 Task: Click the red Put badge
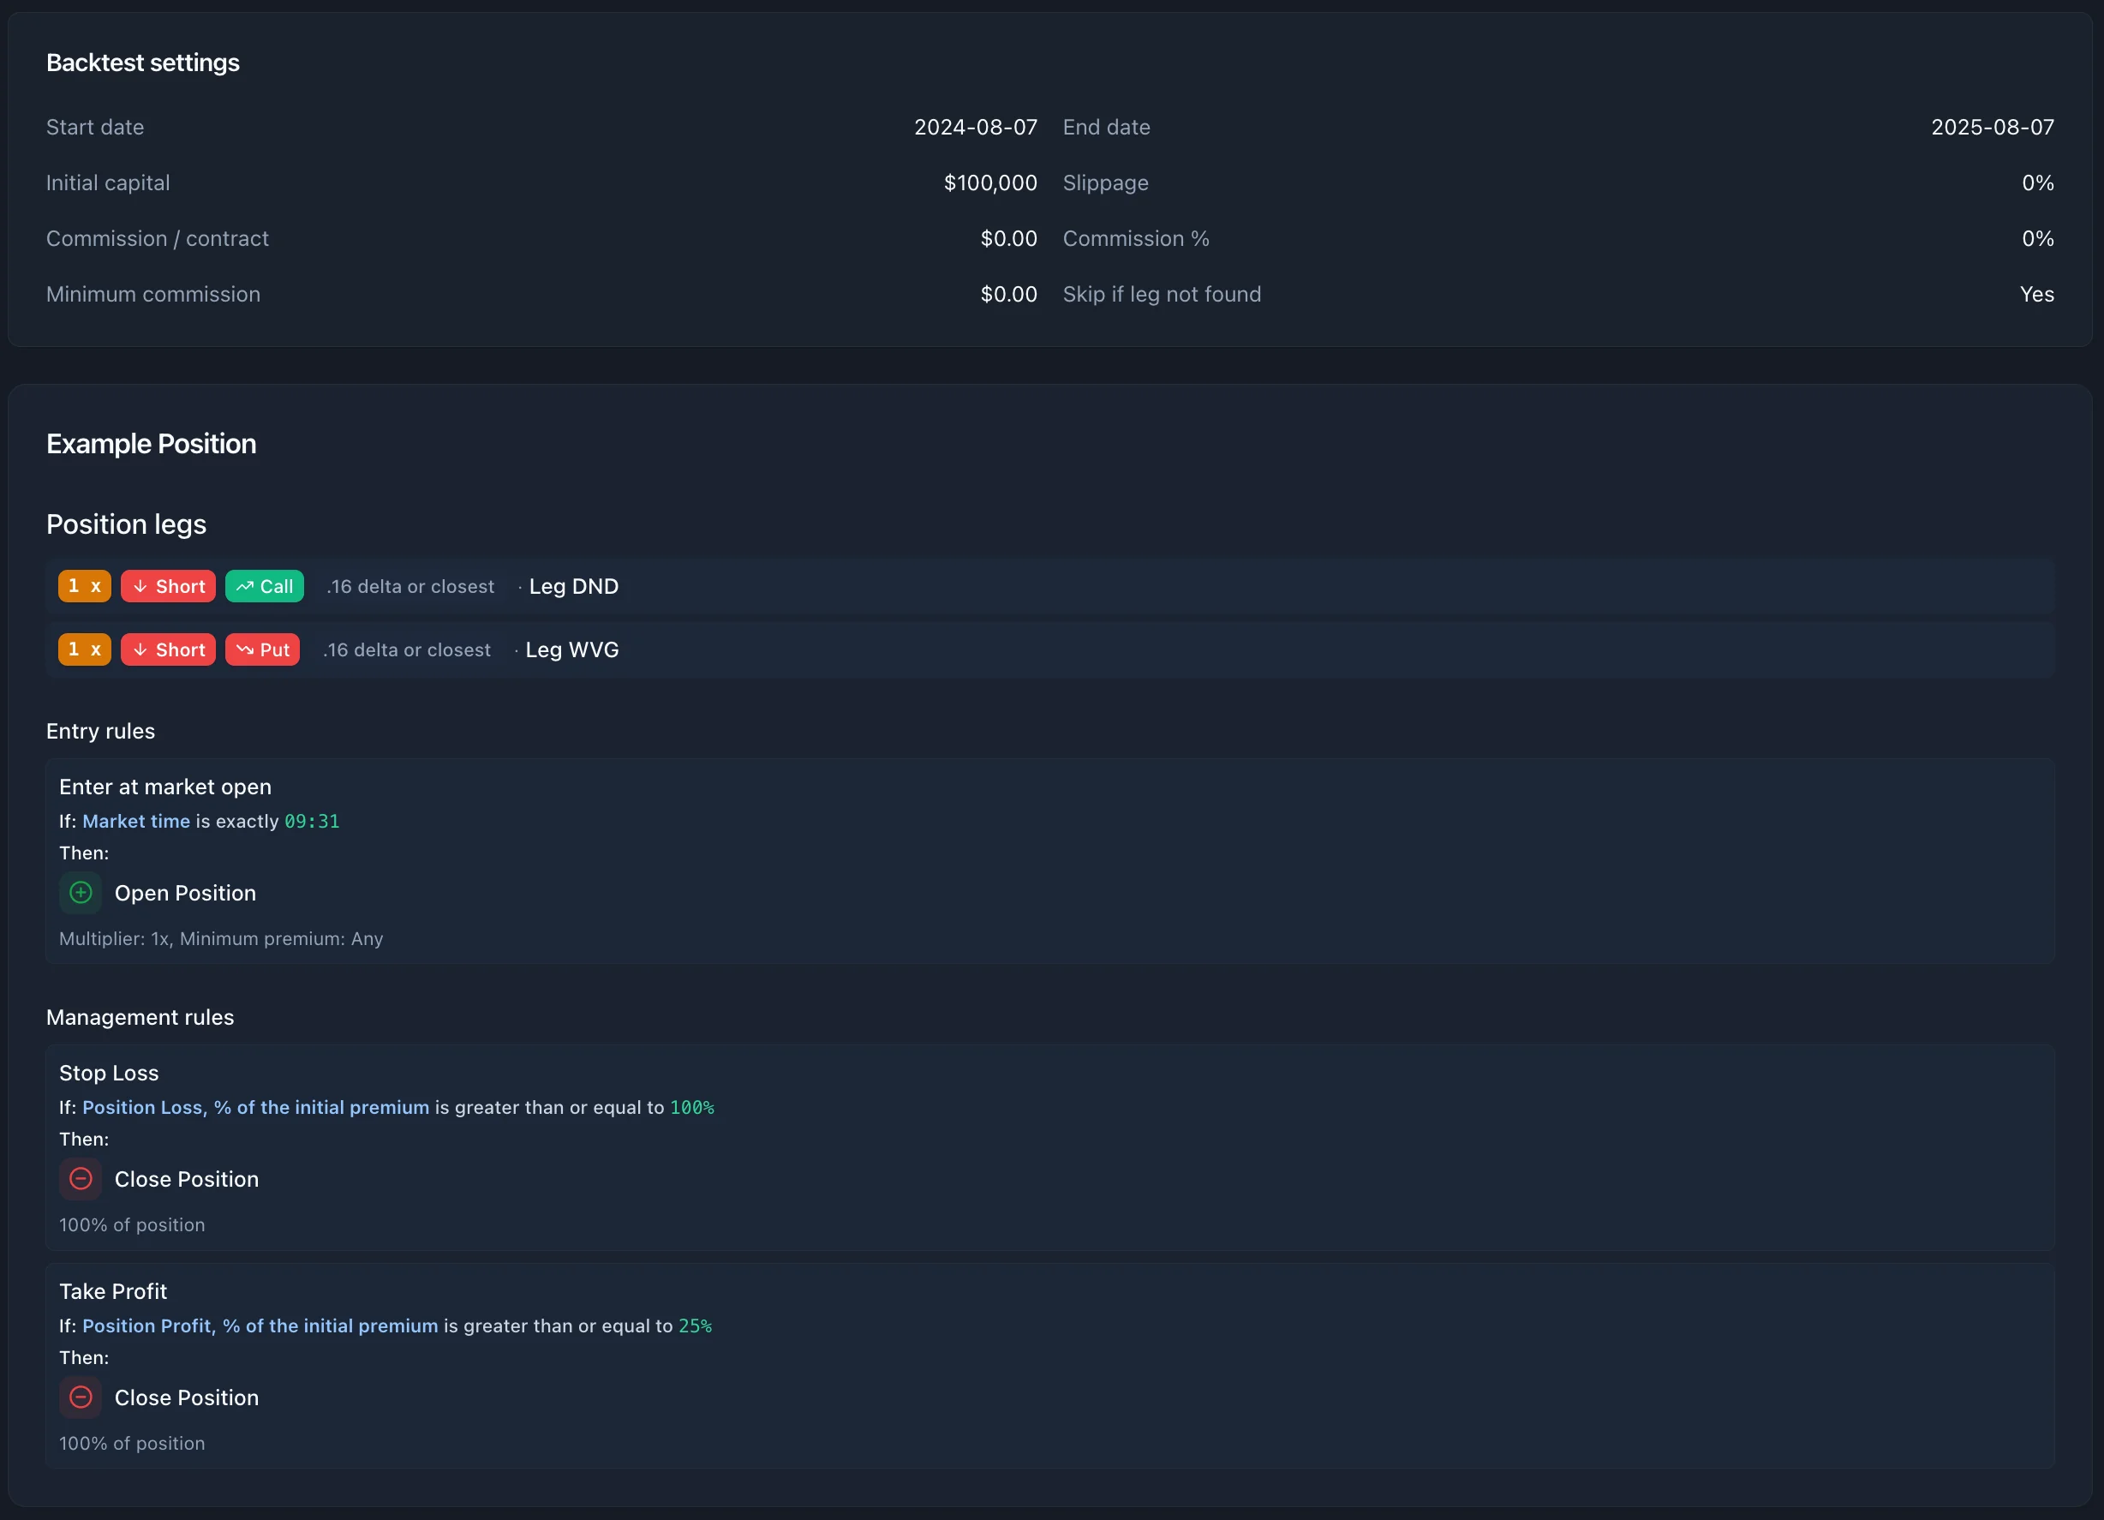(262, 649)
